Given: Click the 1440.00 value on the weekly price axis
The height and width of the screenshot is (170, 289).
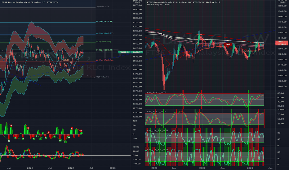Looking at the screenshot, I should point(282,65).
